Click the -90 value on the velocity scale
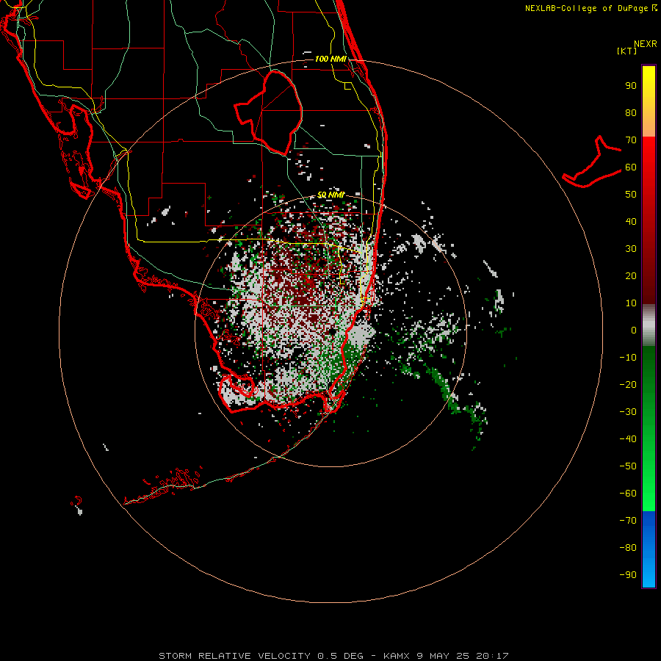Viewport: 661px width, 661px height. click(628, 575)
